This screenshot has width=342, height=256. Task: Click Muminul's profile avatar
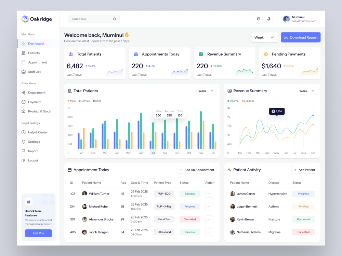286,19
